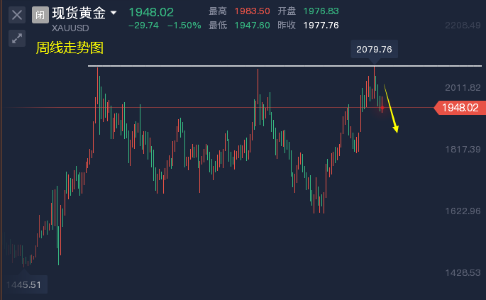The image size is (486, 300).
Task: Click the 1445.51 low price label
Action: (23, 284)
